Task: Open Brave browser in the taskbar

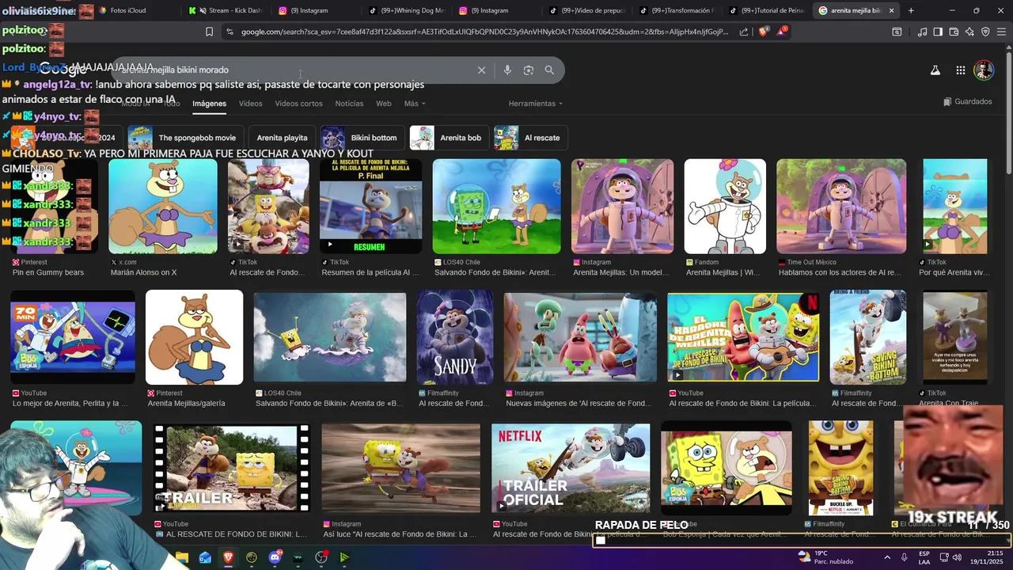Action: click(x=228, y=557)
